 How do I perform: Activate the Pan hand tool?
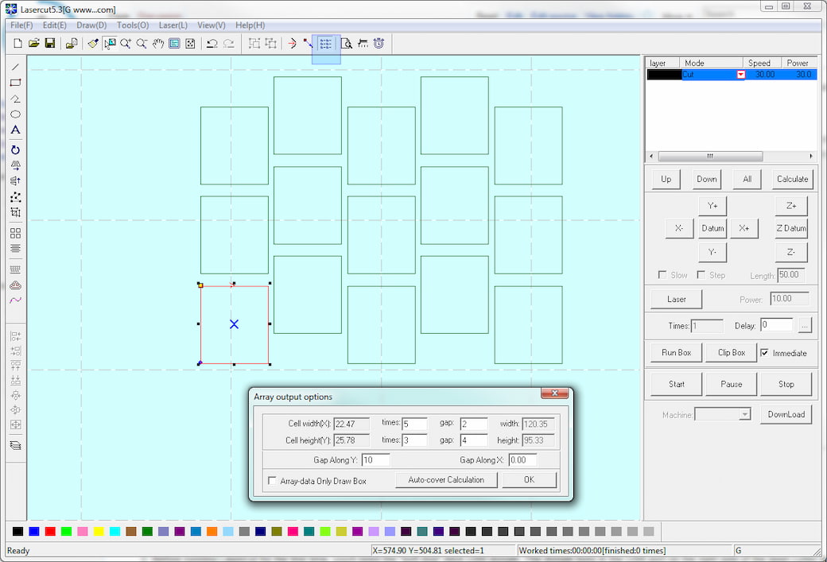point(157,43)
